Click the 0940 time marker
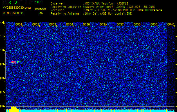The height and width of the screenshot is (112, 177). pyautogui.click(x=171, y=24)
